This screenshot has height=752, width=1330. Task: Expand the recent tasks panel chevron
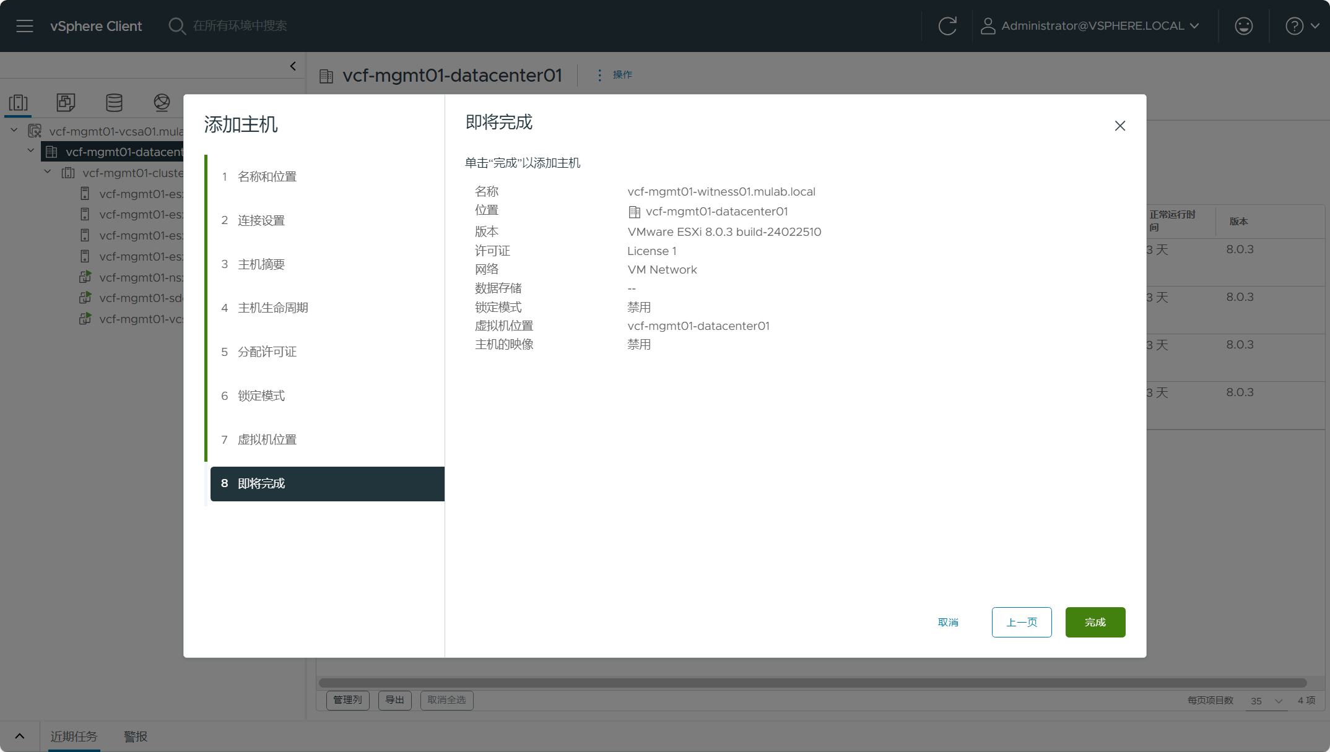(20, 736)
